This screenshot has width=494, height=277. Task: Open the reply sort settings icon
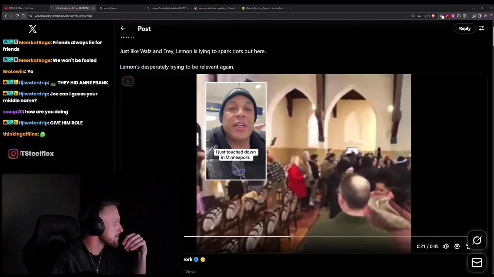481,28
